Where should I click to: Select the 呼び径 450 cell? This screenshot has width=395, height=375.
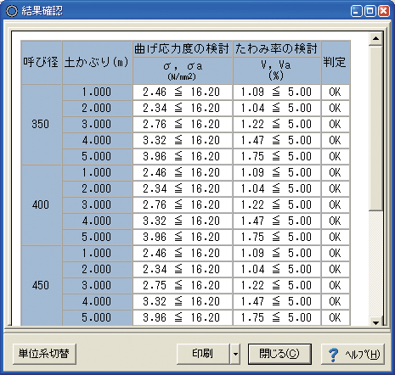coord(42,286)
